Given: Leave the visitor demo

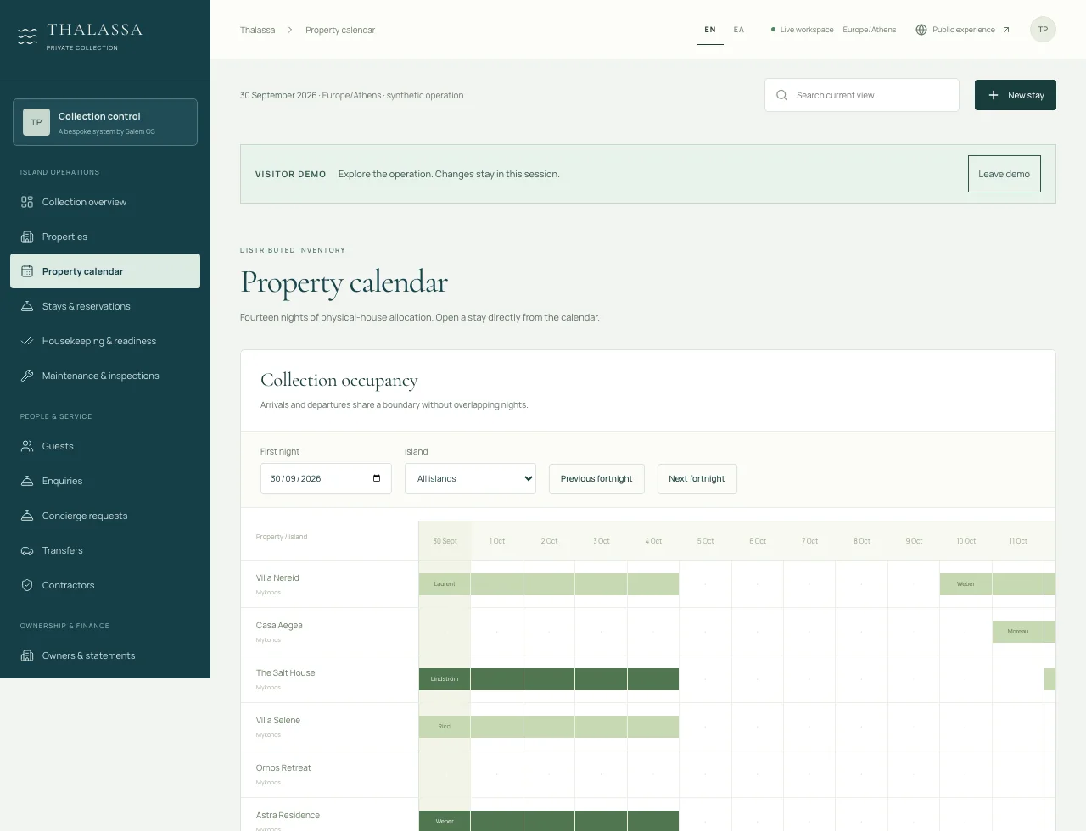Looking at the screenshot, I should (1005, 174).
